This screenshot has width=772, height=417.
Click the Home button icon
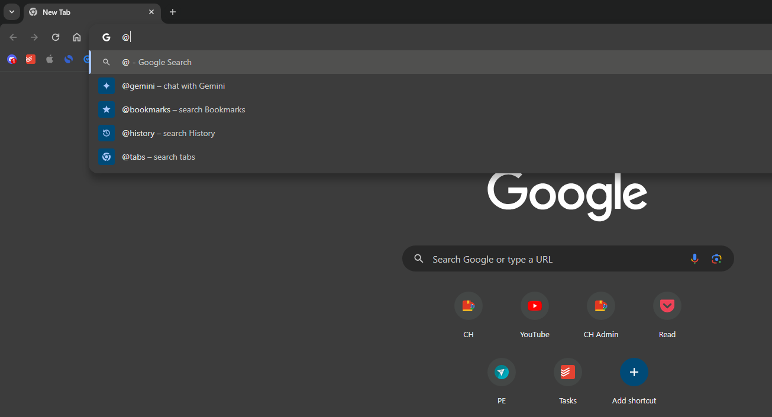coord(77,37)
